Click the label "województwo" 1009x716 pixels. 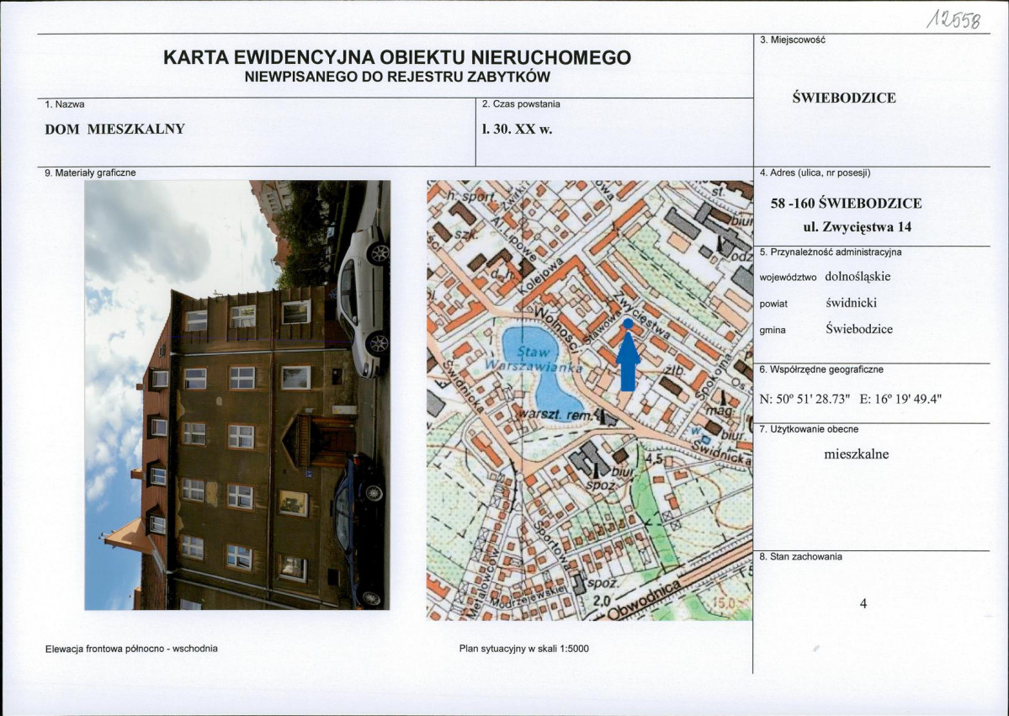(x=788, y=278)
